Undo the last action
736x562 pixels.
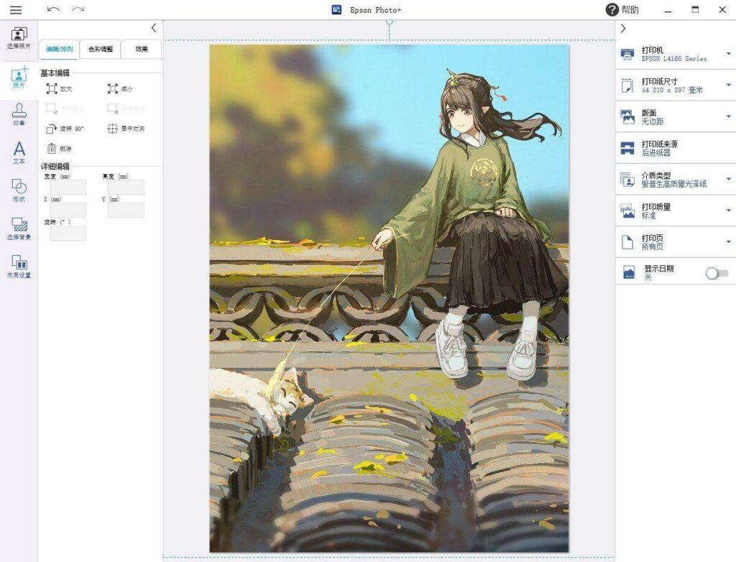point(53,9)
